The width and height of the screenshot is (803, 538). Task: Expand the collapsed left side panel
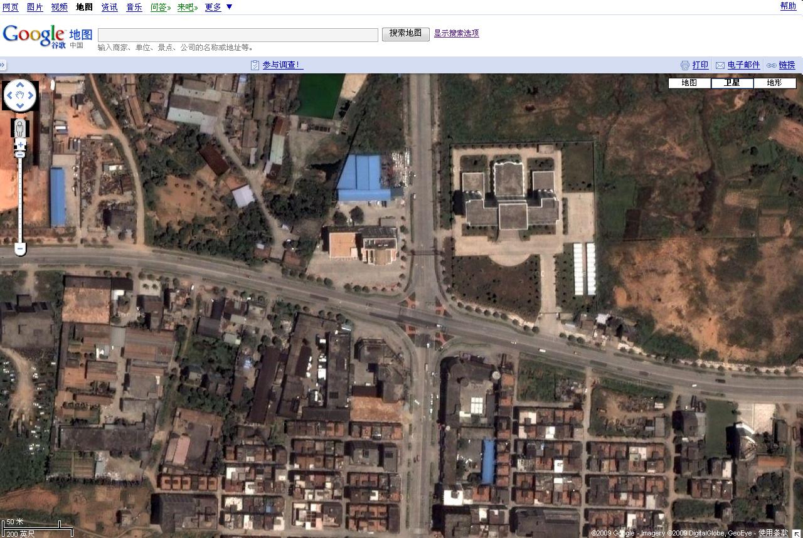point(3,65)
